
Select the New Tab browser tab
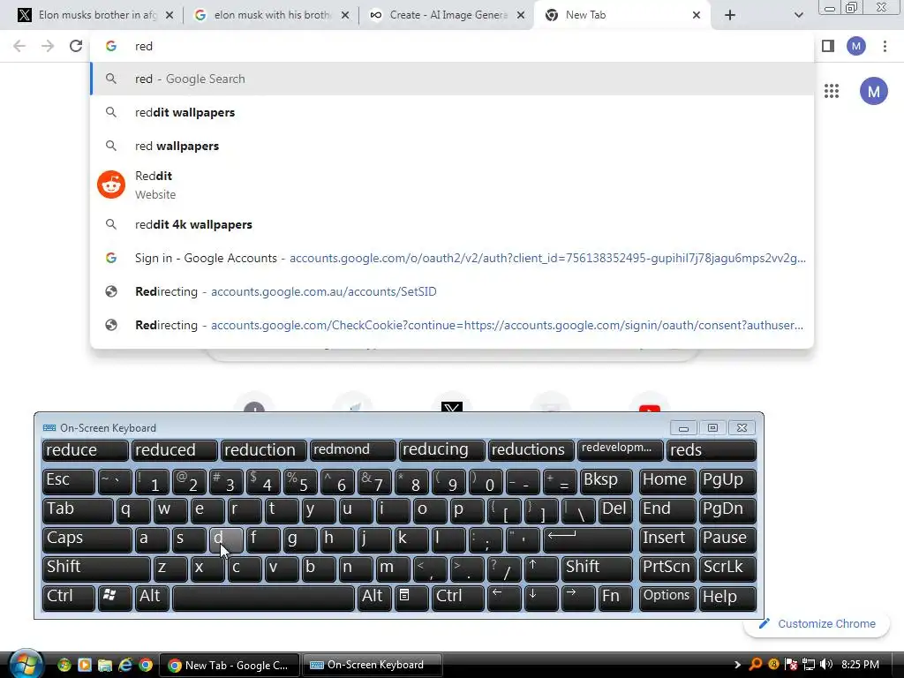pyautogui.click(x=622, y=15)
